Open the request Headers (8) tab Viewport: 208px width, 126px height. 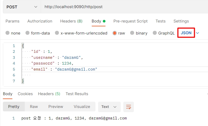(71, 21)
